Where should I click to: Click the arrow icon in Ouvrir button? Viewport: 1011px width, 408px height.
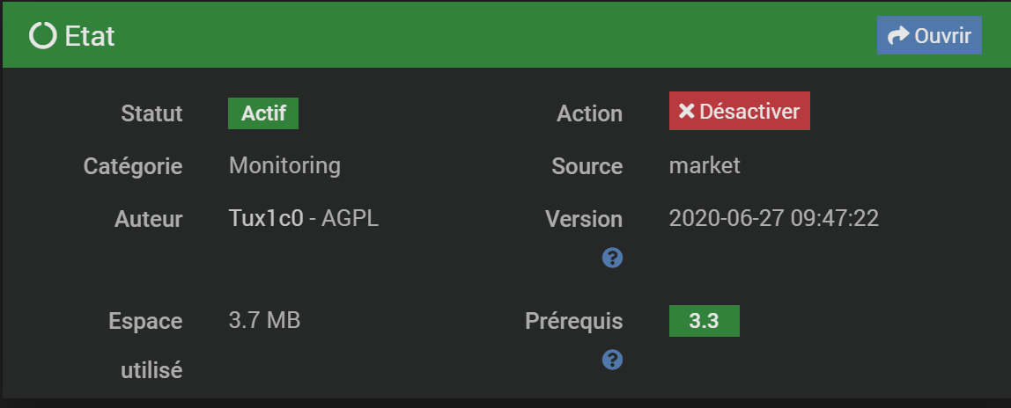tap(898, 35)
